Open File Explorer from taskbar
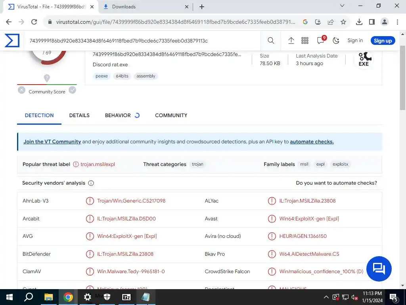406x305 pixels. point(48,297)
